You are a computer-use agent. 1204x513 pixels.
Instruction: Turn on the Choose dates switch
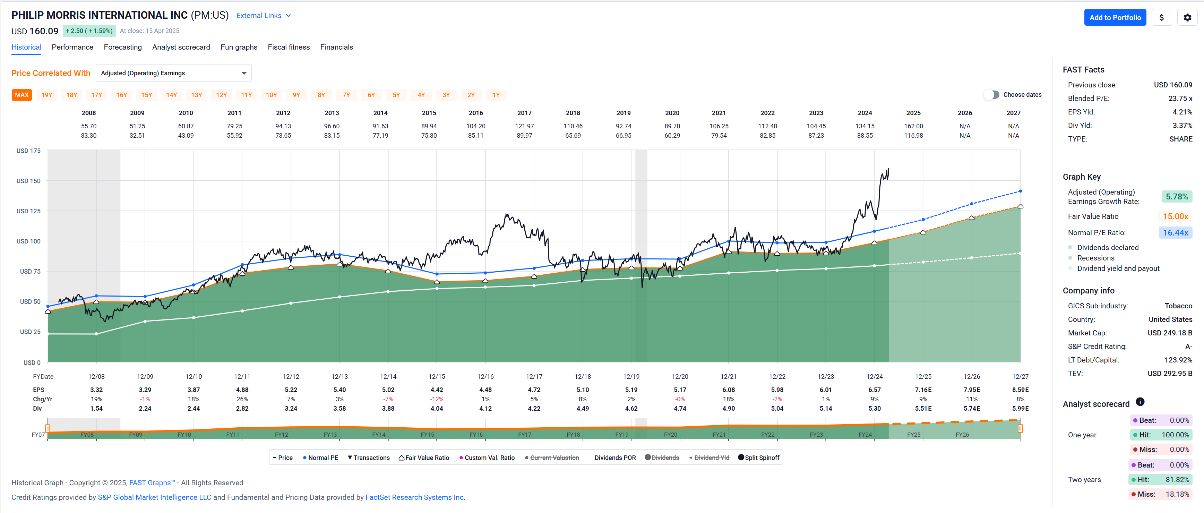pos(991,94)
